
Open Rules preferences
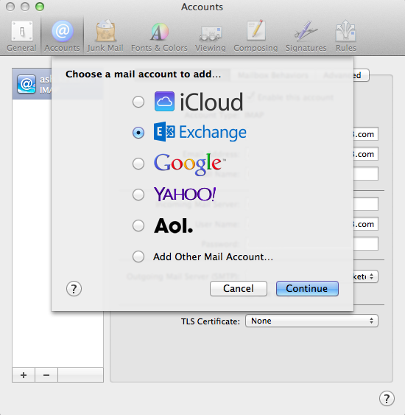coord(346,35)
